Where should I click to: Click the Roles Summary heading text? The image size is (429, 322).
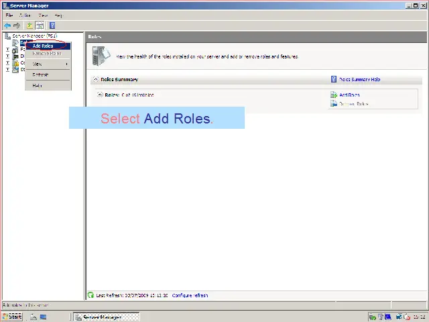(119, 79)
